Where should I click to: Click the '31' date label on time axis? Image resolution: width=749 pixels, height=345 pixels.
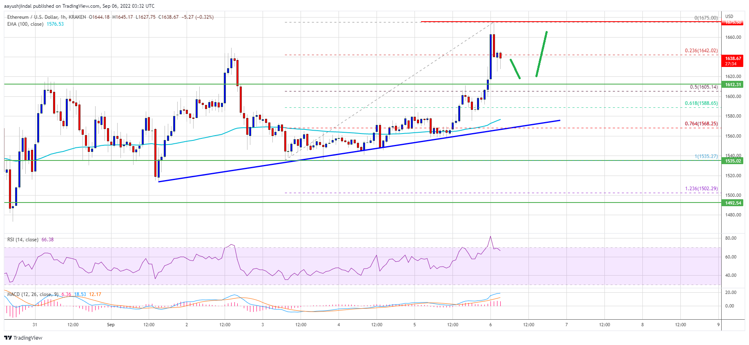click(x=35, y=325)
